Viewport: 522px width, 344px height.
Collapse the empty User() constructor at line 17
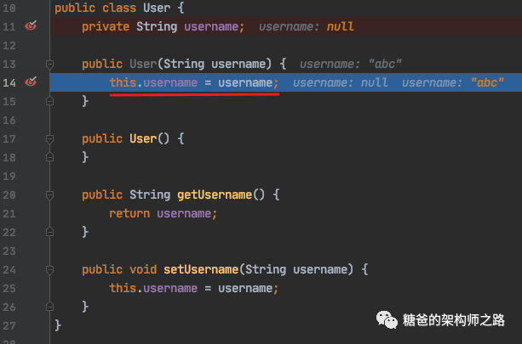click(x=50, y=138)
